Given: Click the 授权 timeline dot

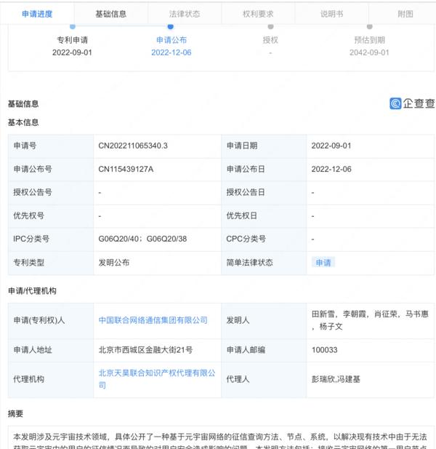Looking at the screenshot, I should pos(270,27).
